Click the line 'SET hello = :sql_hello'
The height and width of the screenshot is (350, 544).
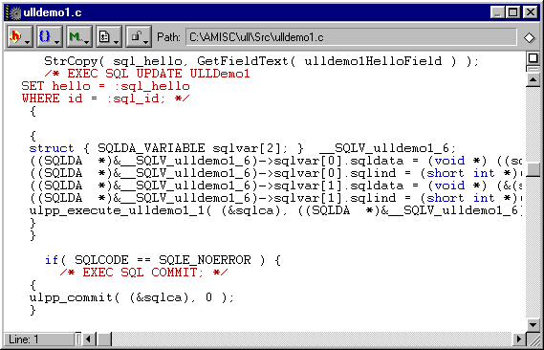(x=105, y=86)
